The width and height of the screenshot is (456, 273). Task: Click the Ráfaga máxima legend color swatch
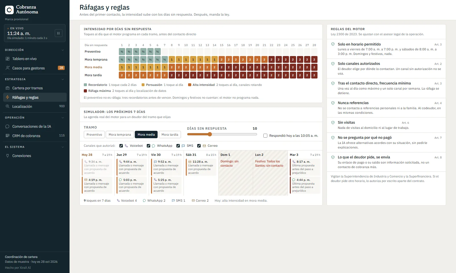point(85,91)
